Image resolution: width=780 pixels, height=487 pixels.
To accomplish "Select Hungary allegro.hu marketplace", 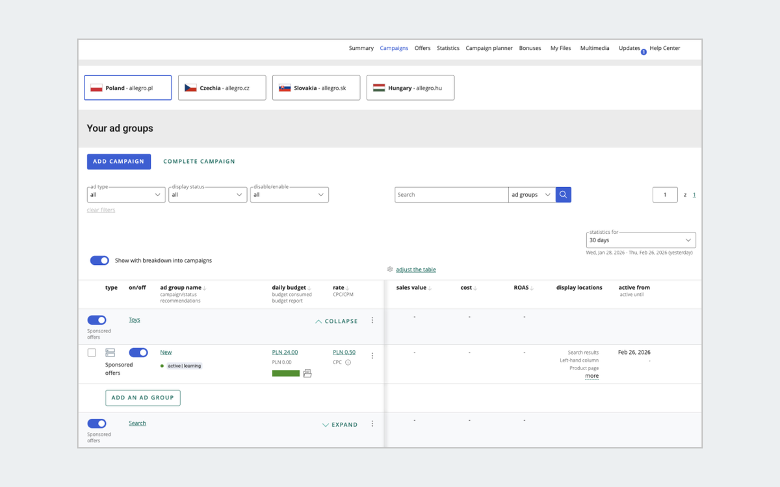I will (x=410, y=87).
